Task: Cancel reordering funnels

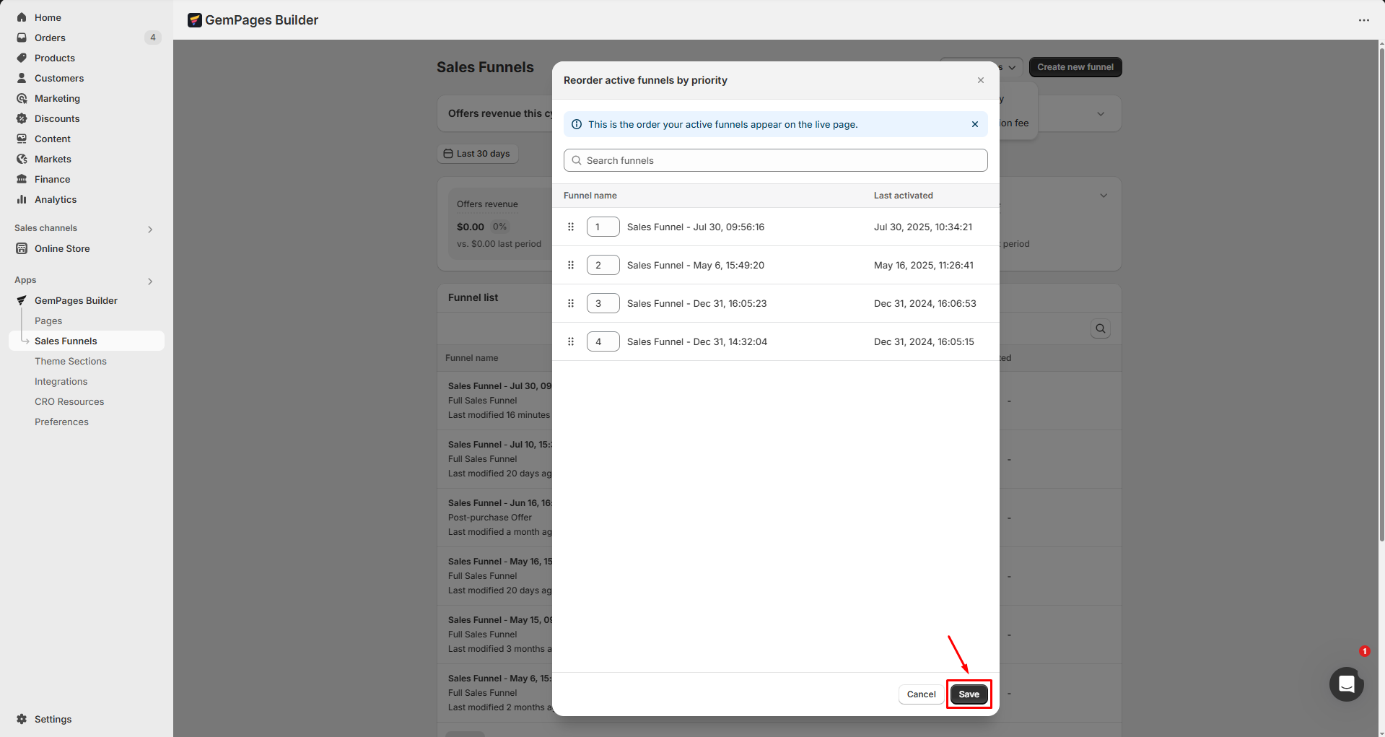Action: pyautogui.click(x=921, y=694)
